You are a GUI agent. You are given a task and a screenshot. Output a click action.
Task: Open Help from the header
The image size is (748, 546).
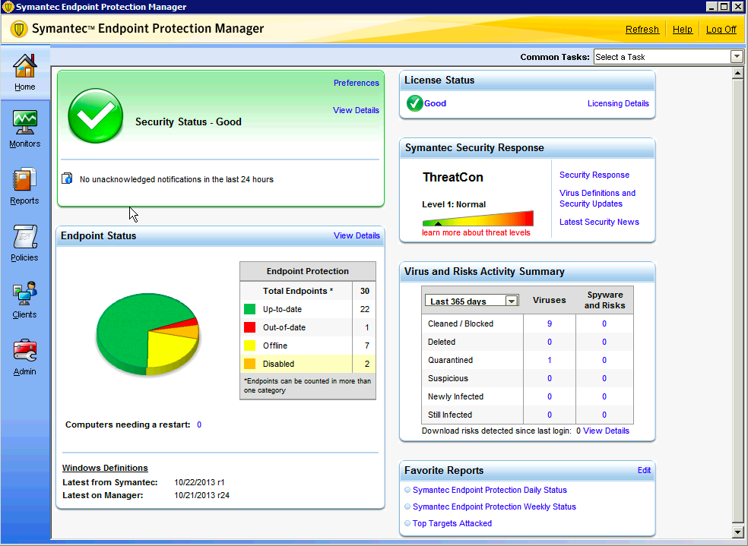tap(682, 30)
